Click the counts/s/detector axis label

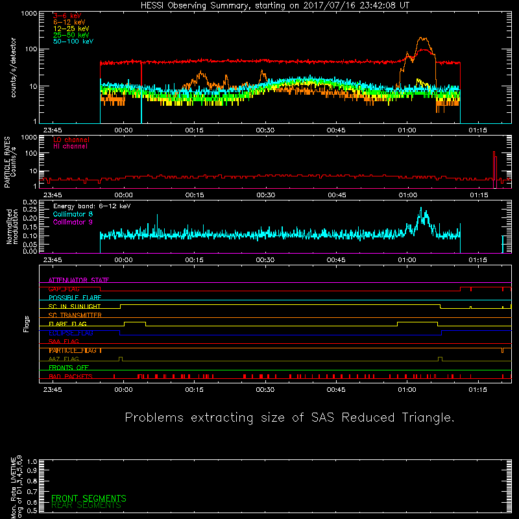click(x=13, y=67)
